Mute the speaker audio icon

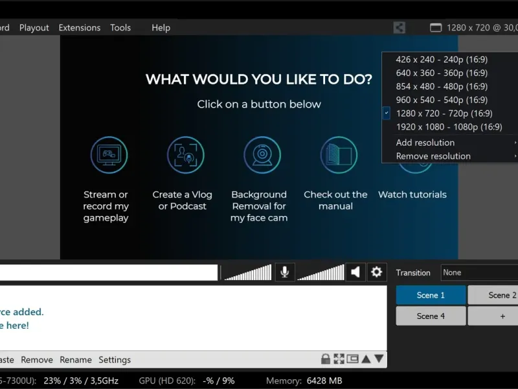[x=355, y=272]
